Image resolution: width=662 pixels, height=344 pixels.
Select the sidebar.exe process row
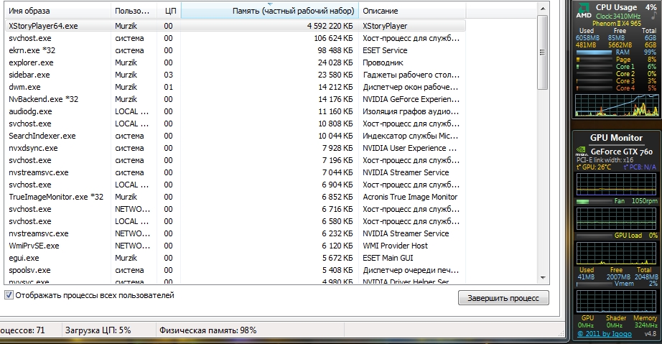tap(236, 75)
